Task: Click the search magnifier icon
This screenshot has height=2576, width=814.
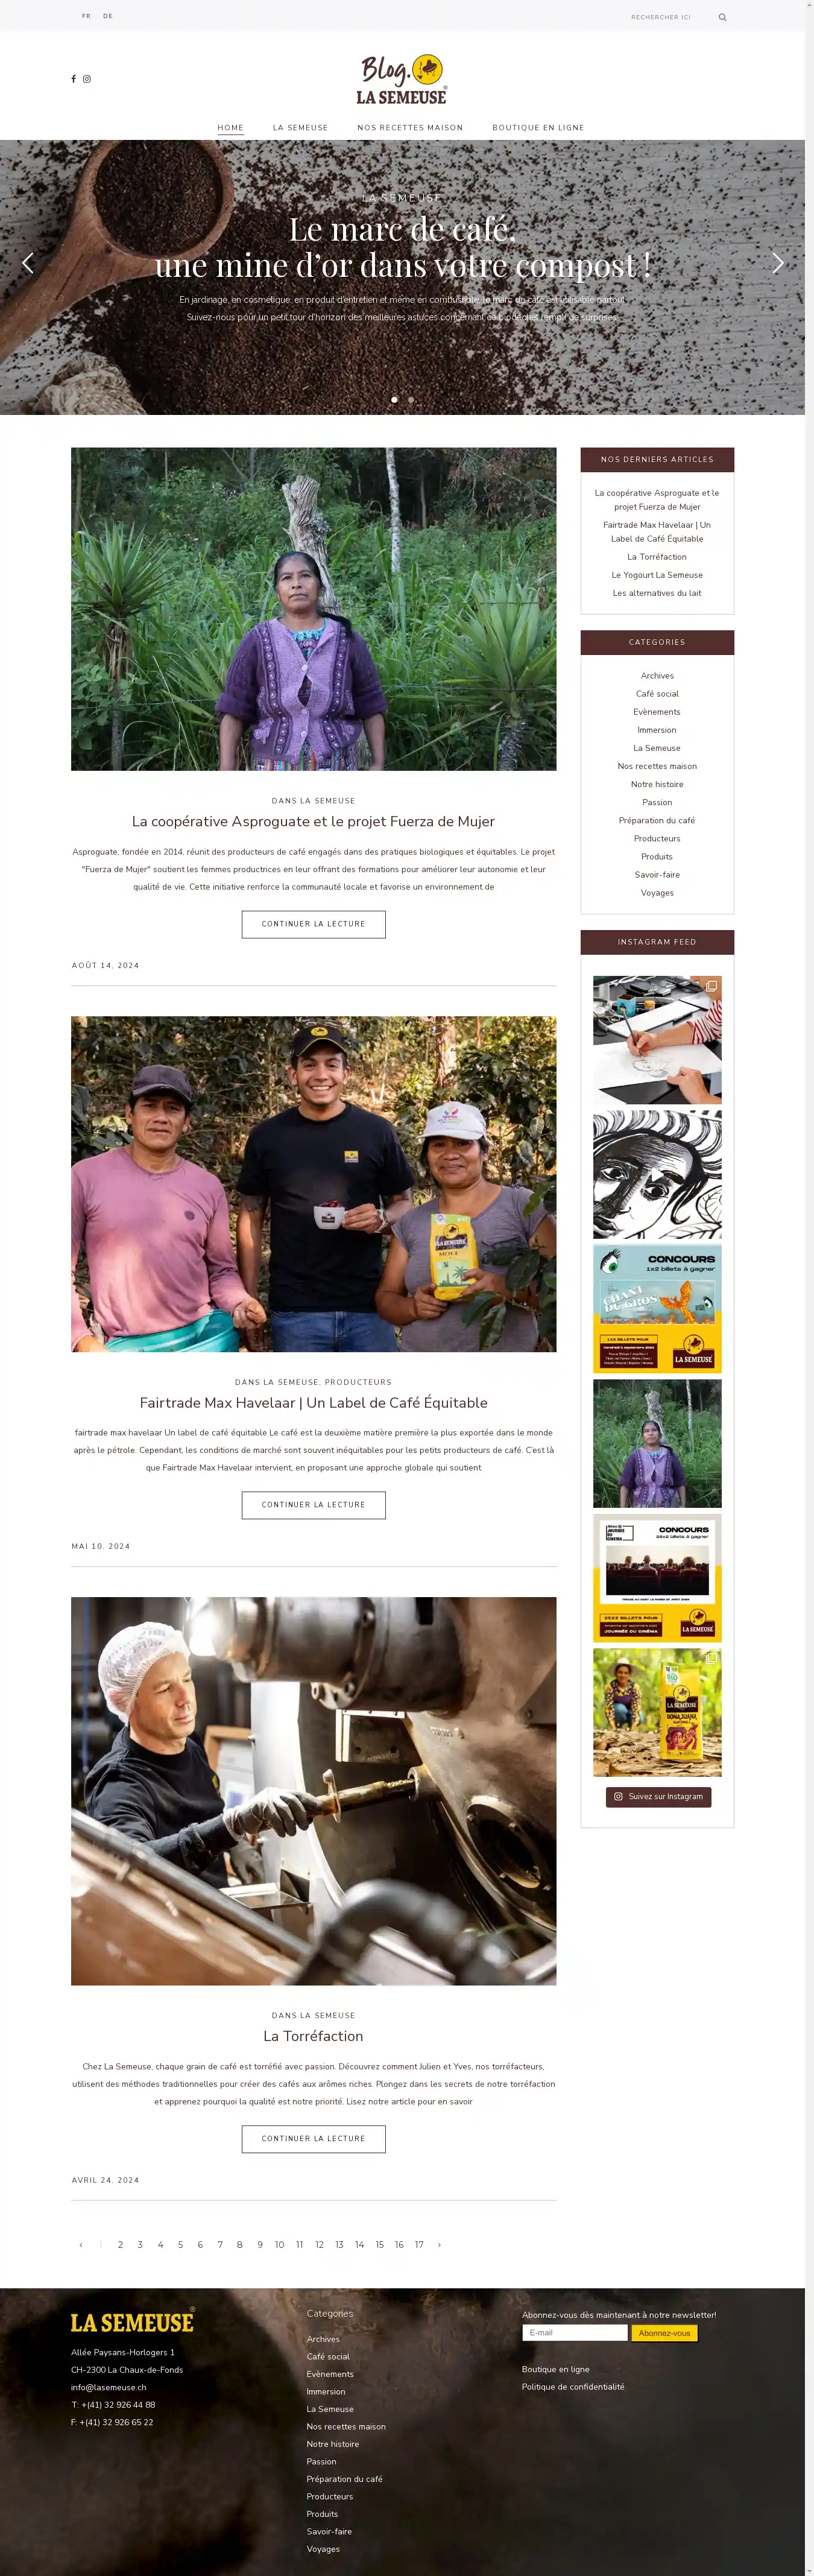Action: tap(722, 17)
